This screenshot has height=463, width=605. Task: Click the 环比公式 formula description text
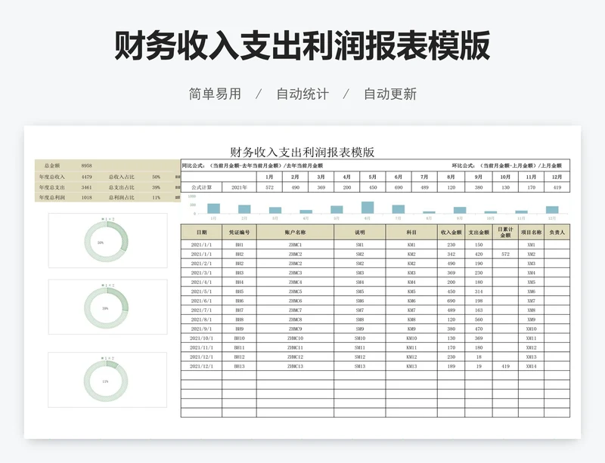[x=507, y=165]
